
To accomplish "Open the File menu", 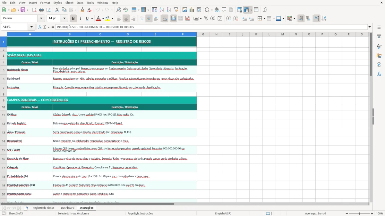I will tap(4, 3).
